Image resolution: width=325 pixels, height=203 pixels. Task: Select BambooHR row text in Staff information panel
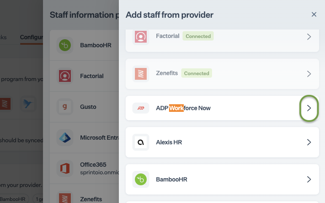pos(96,45)
